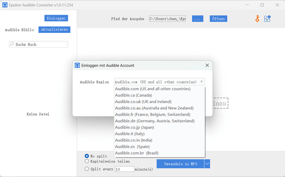Image resolution: width=285 pixels, height=177 pixels.
Task: Choose Audible.de (Germany, Austria, Switzerland)
Action: [x=160, y=121]
